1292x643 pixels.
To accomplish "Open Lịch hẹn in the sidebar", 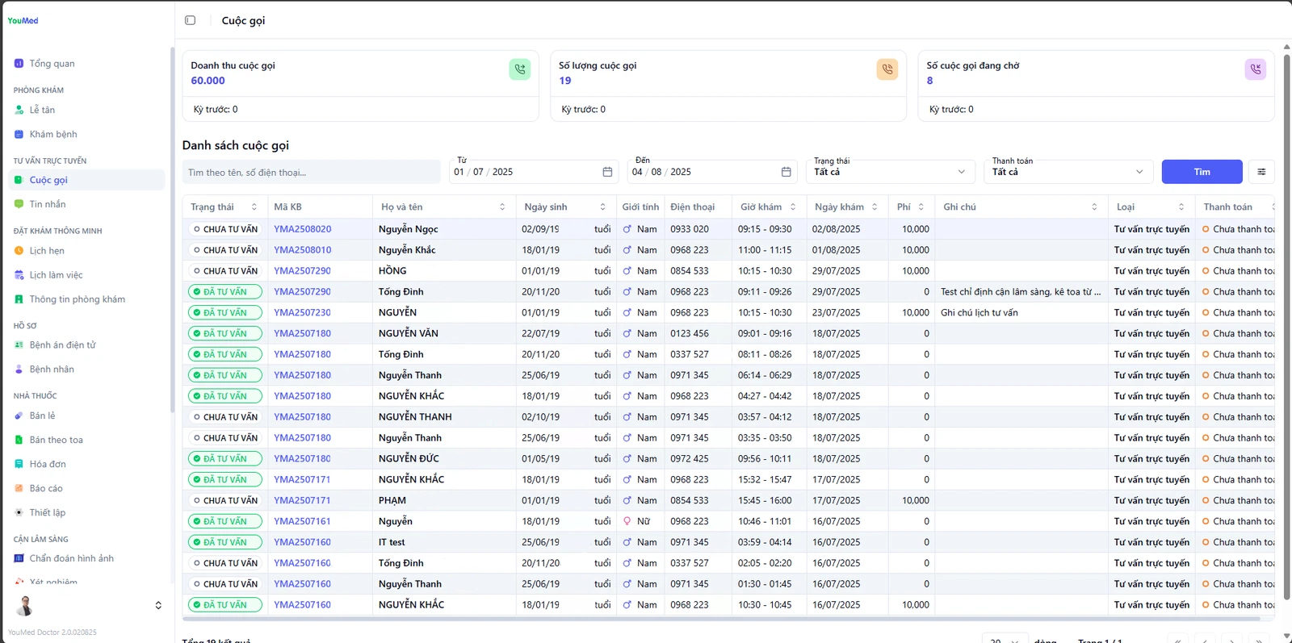I will pyautogui.click(x=47, y=251).
